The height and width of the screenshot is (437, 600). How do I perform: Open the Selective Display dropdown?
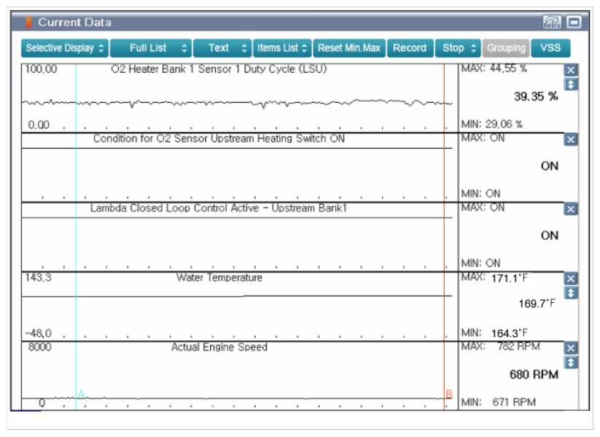[x=65, y=48]
